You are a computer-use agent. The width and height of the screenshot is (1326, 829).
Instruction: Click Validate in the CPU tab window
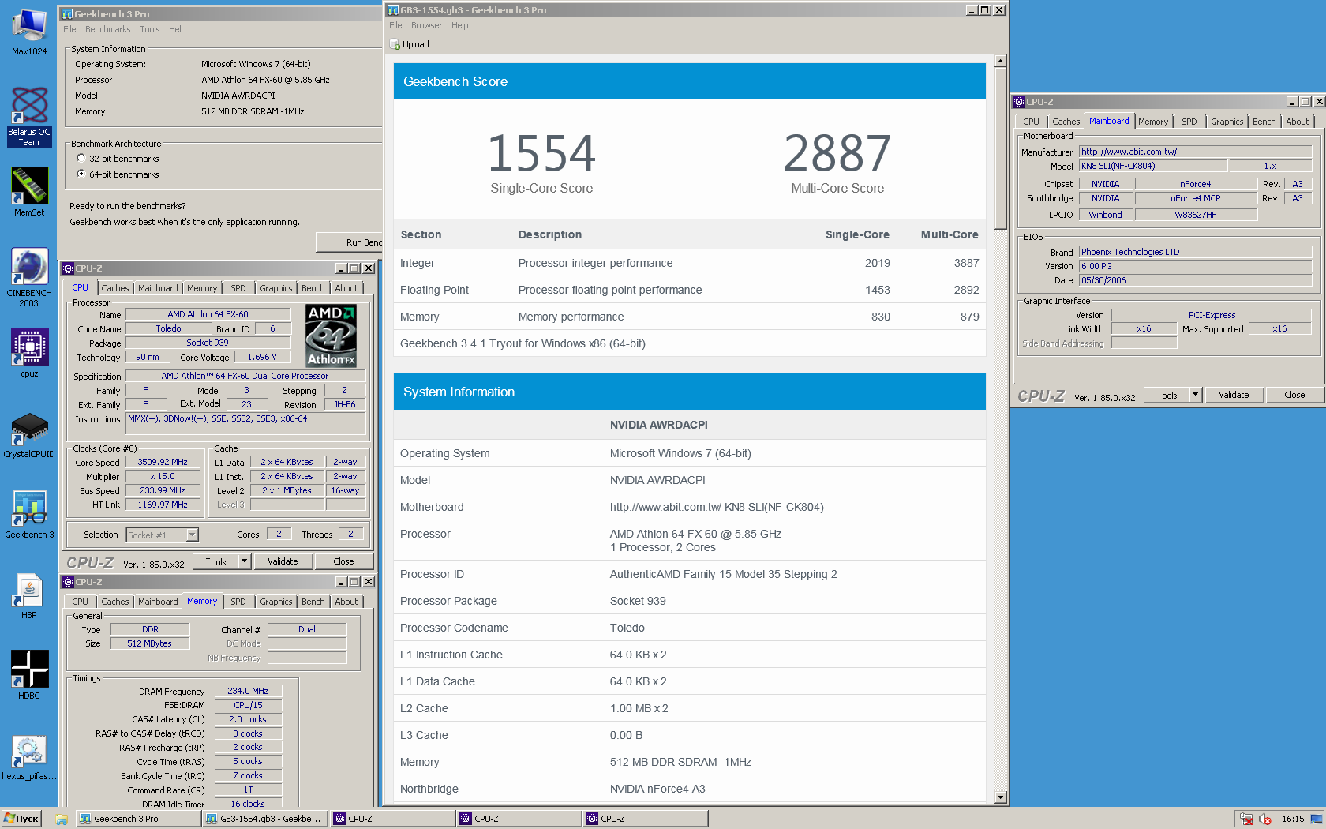(x=283, y=561)
